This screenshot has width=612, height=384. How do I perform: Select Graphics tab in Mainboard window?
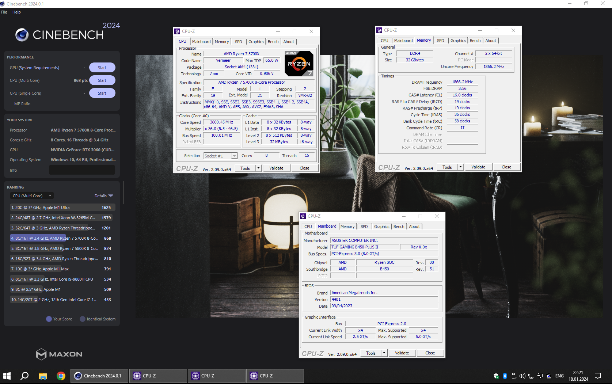381,227
